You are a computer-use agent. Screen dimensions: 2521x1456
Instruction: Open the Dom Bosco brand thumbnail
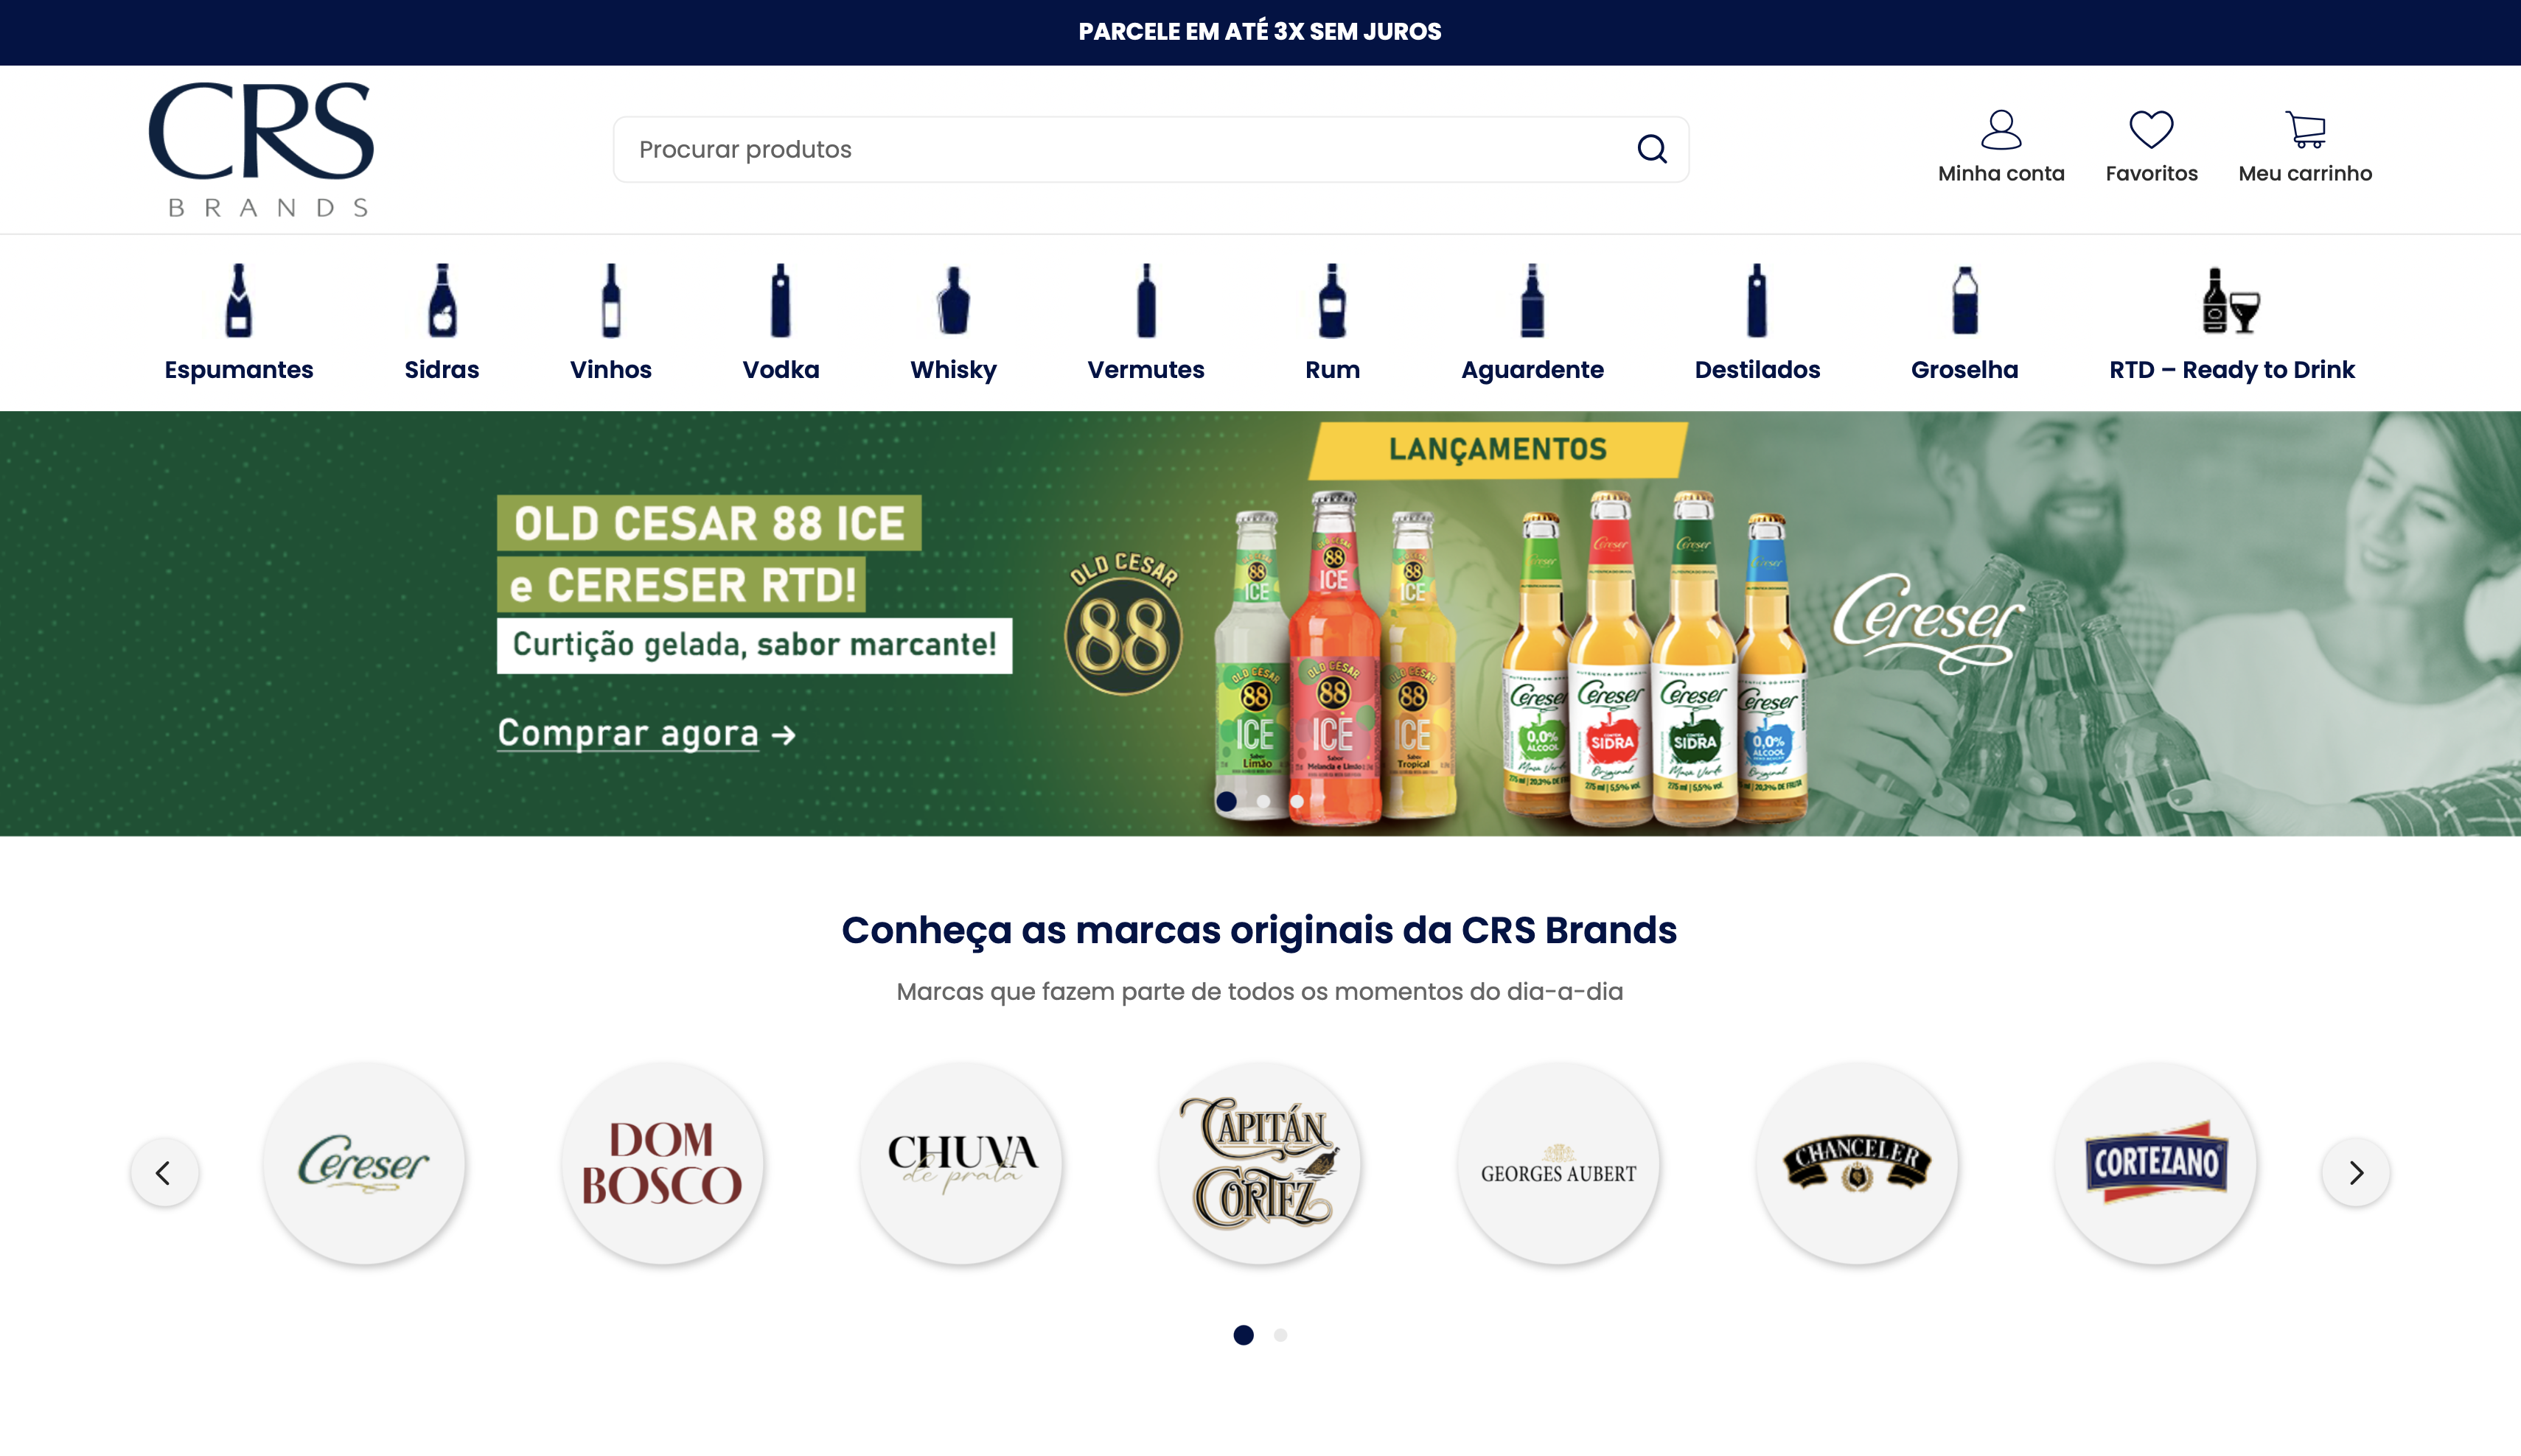(662, 1163)
